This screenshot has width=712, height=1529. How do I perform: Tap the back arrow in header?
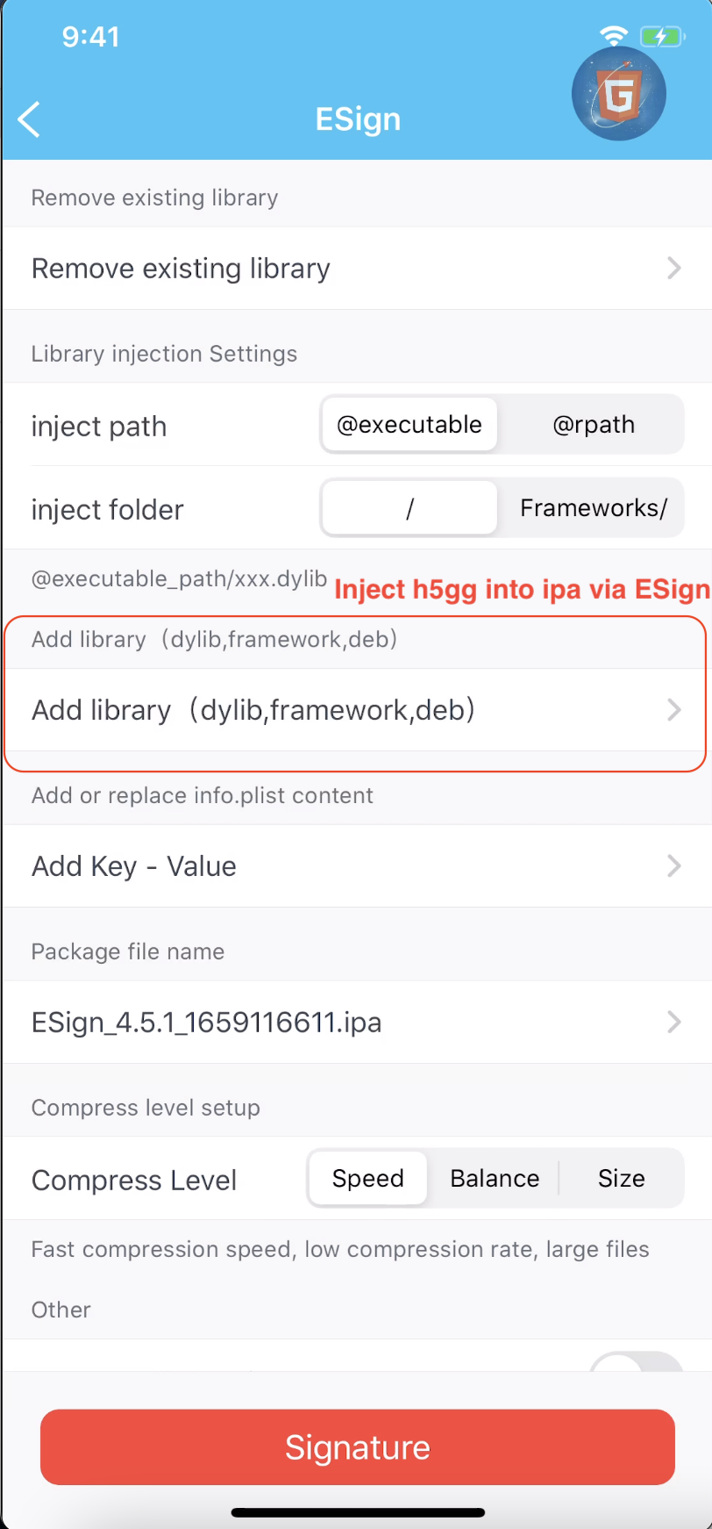click(x=29, y=119)
